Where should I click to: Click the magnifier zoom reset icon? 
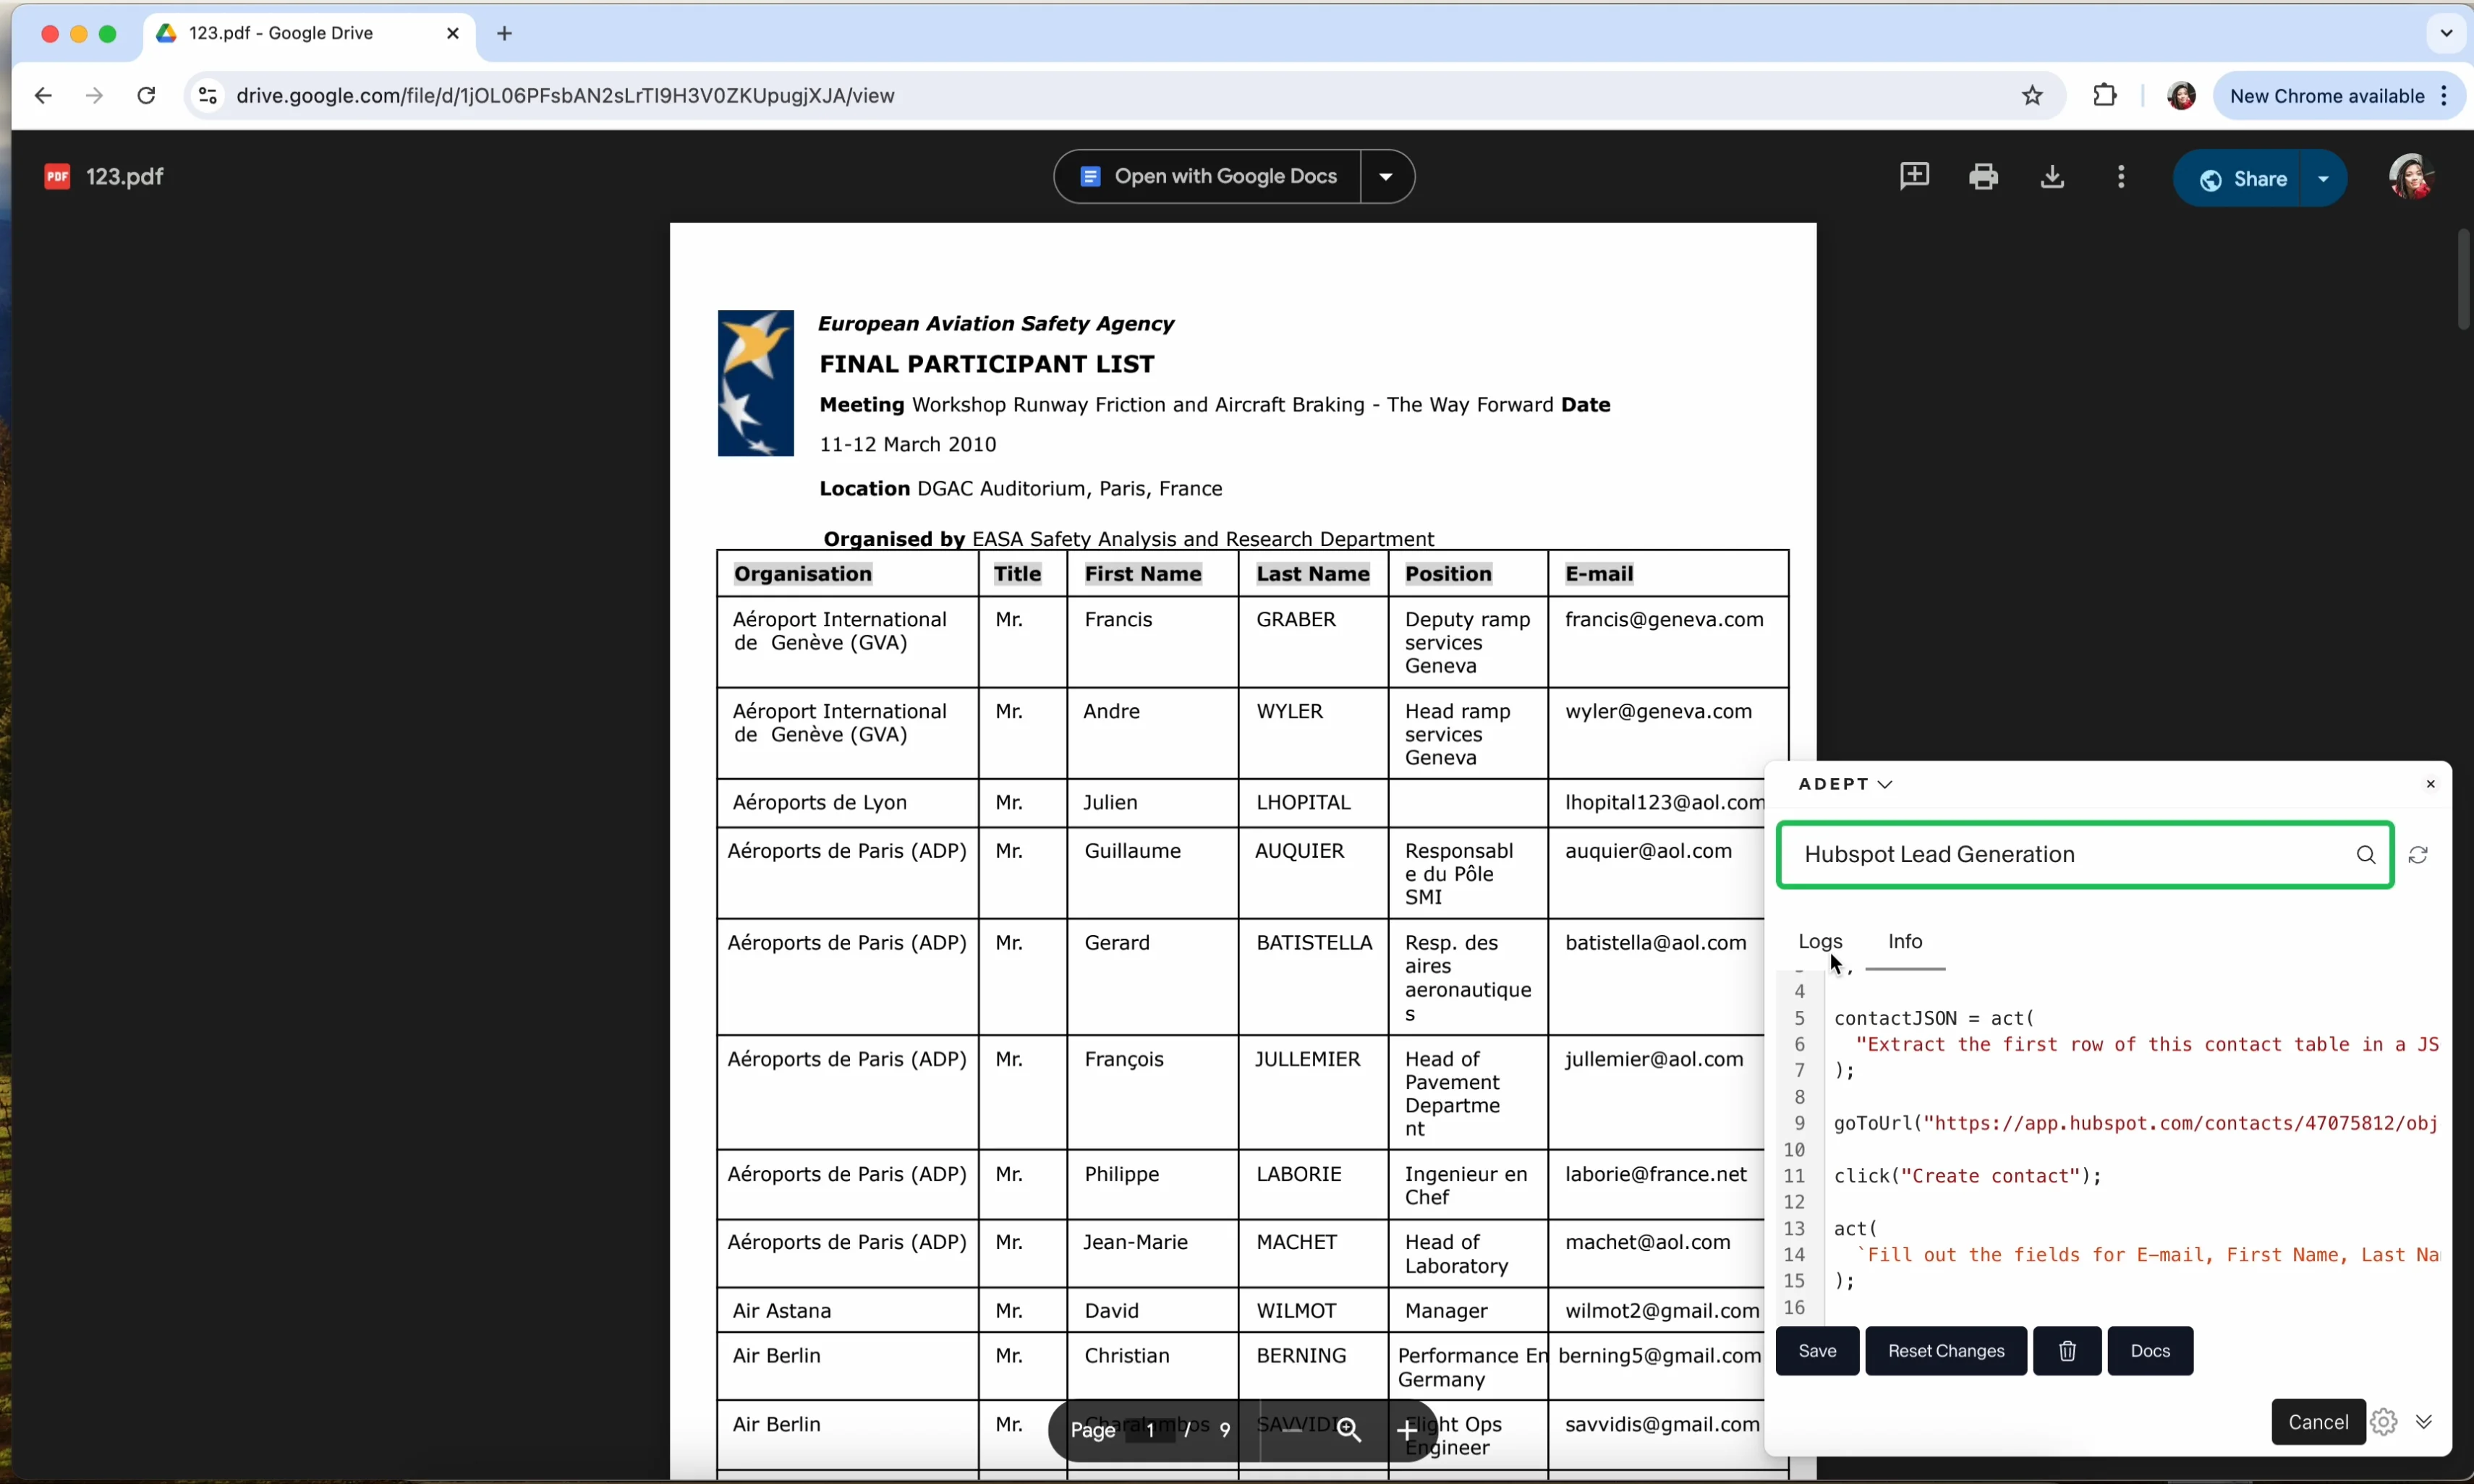pyautogui.click(x=1348, y=1430)
